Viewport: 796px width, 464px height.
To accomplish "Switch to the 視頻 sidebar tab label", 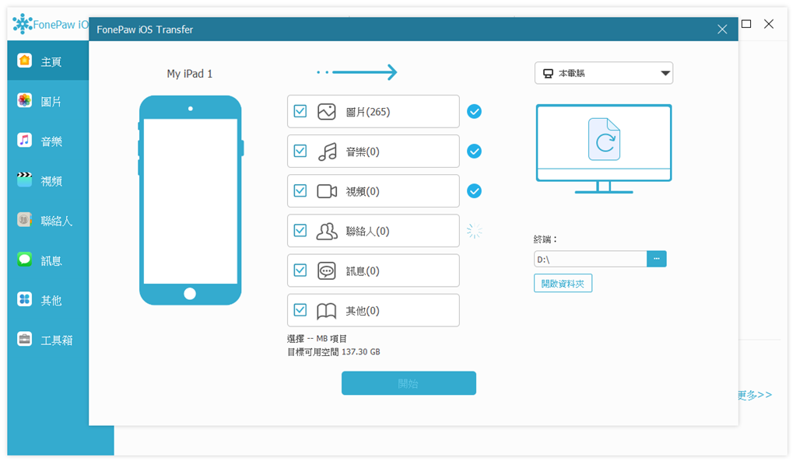I will [51, 181].
